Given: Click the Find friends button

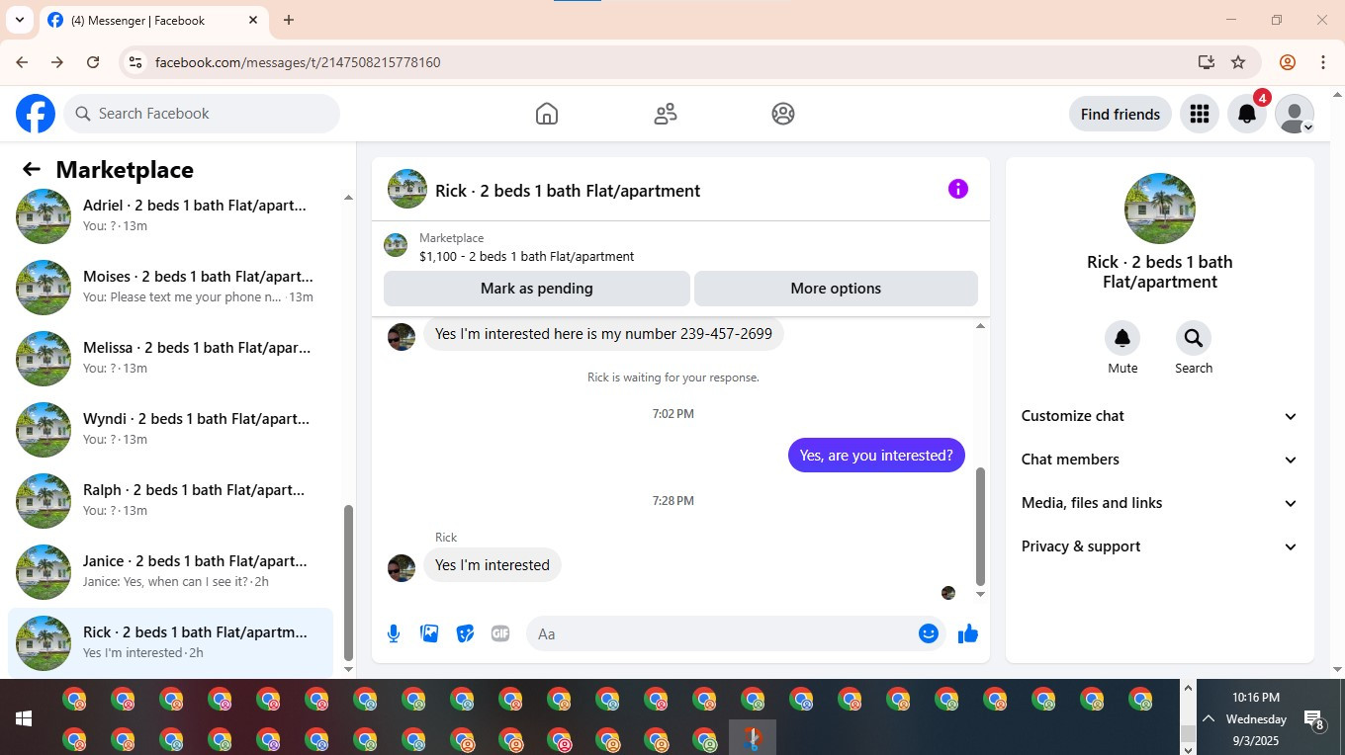Looking at the screenshot, I should tap(1121, 114).
